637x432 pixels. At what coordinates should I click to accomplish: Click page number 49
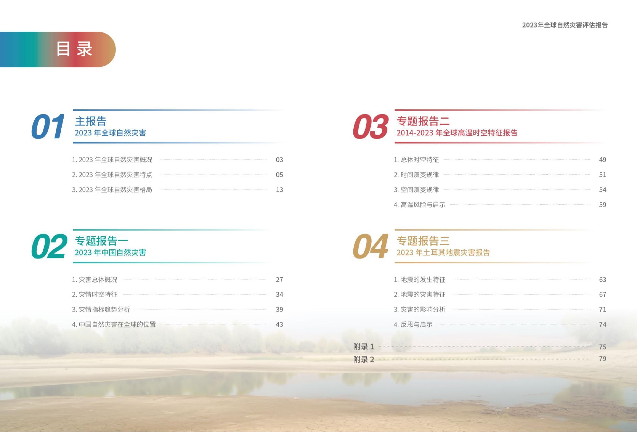603,160
